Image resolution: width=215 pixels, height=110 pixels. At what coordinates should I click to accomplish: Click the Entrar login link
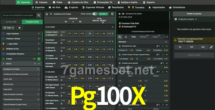tap(180, 41)
